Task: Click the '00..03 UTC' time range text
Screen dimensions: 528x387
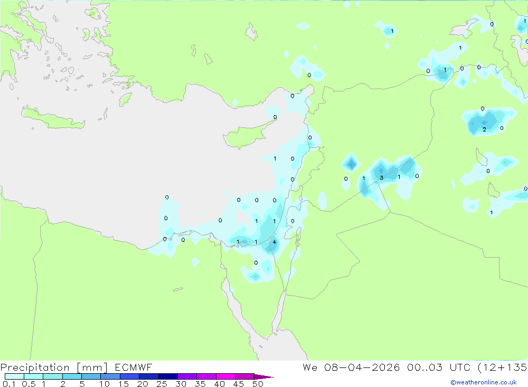Action: (x=438, y=367)
